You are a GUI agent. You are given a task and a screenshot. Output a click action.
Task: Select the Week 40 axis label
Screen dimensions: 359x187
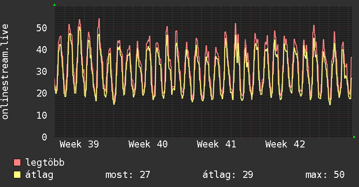(x=148, y=144)
